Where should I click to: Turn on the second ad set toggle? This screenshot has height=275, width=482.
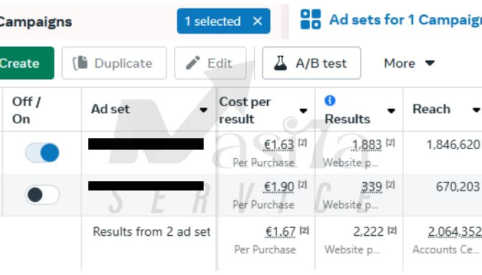[42, 195]
